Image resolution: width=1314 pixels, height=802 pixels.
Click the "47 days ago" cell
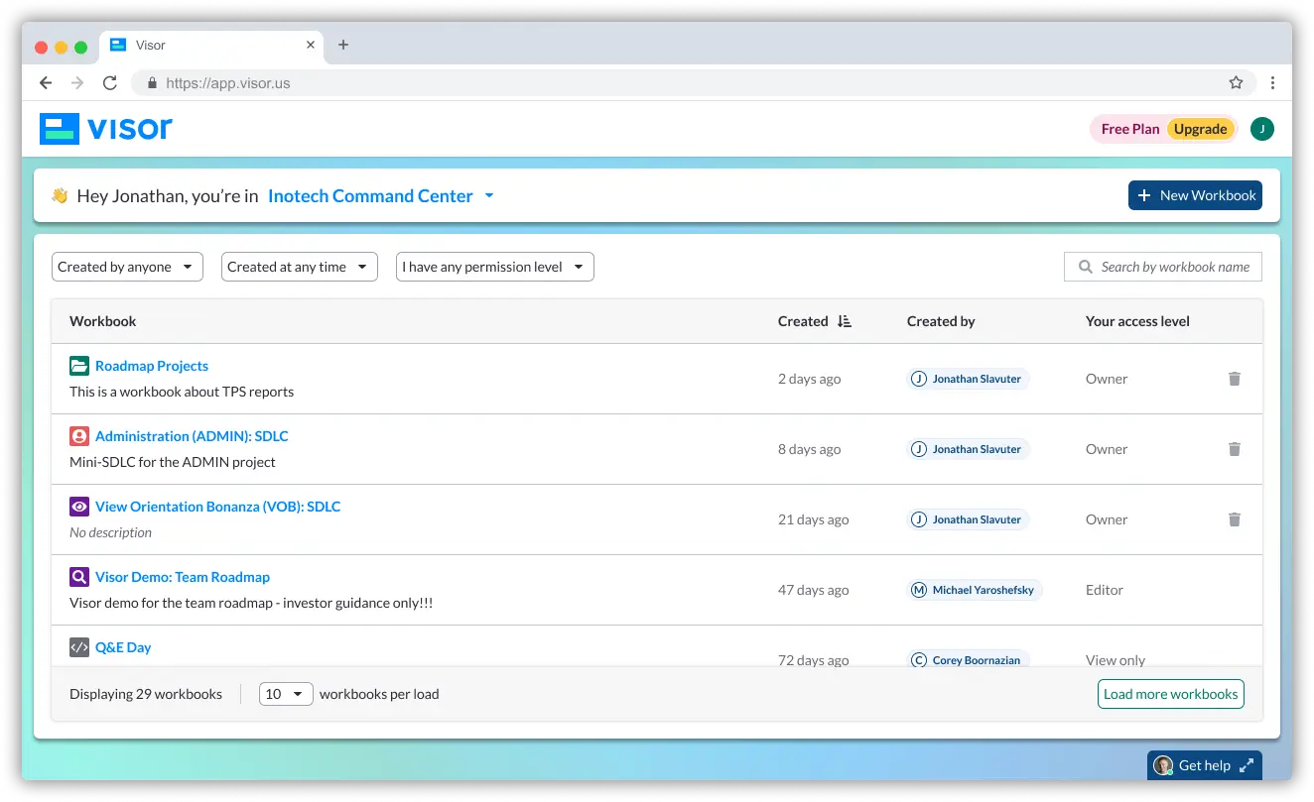(813, 590)
